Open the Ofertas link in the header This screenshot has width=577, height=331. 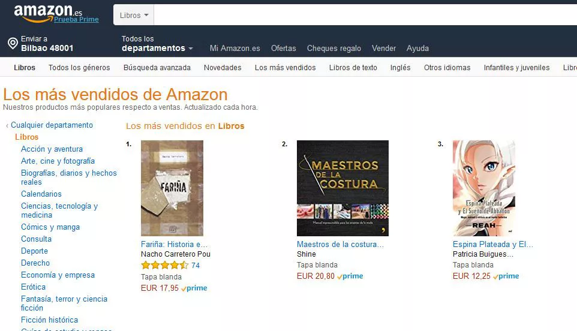283,48
